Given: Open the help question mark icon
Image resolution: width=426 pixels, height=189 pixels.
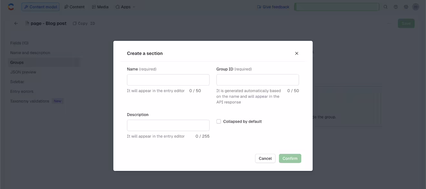Looking at the screenshot, I should pos(396,7).
